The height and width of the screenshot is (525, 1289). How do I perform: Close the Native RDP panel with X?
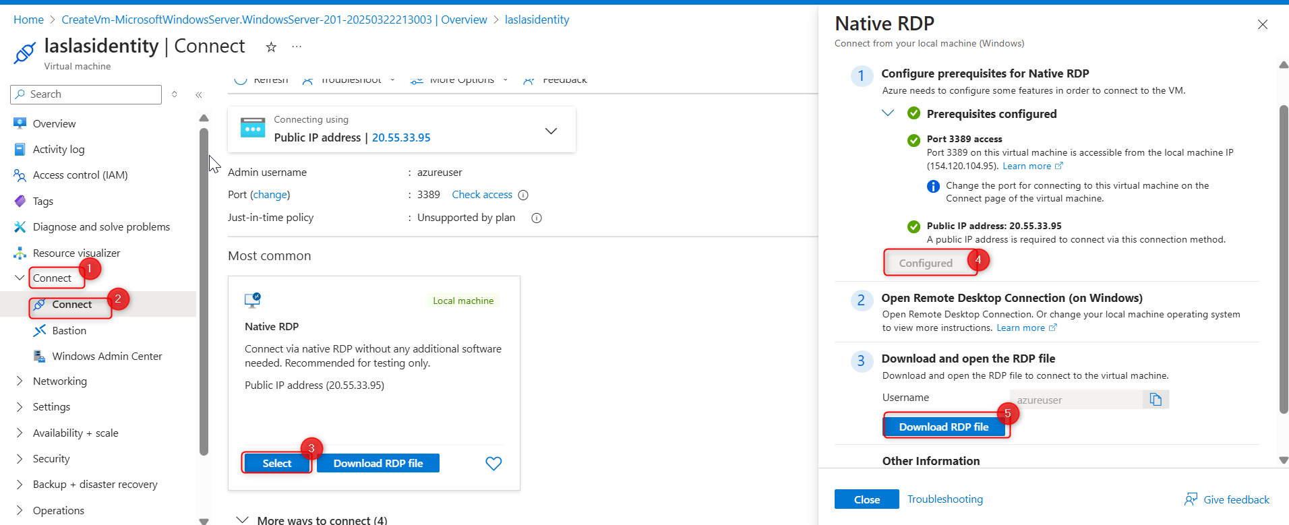1263,24
